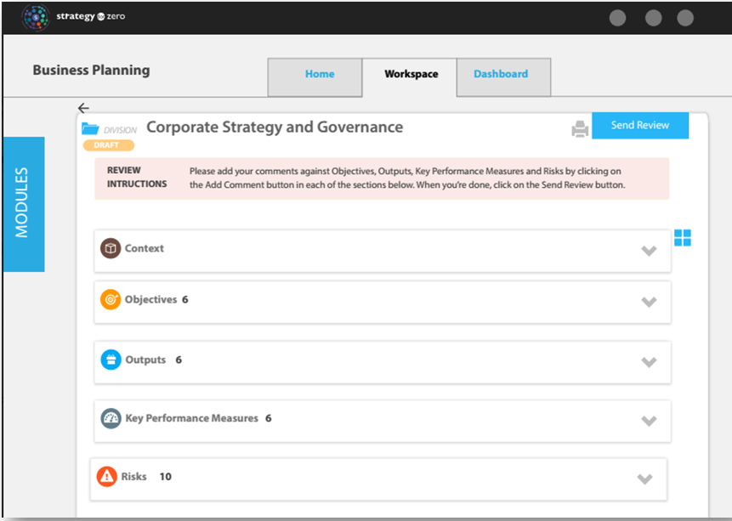This screenshot has width=732, height=521.
Task: Click the Key Performance Measures gauge icon
Action: click(x=111, y=418)
